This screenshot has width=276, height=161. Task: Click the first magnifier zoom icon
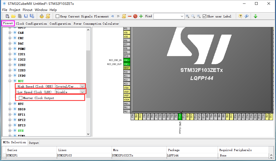(187, 16)
